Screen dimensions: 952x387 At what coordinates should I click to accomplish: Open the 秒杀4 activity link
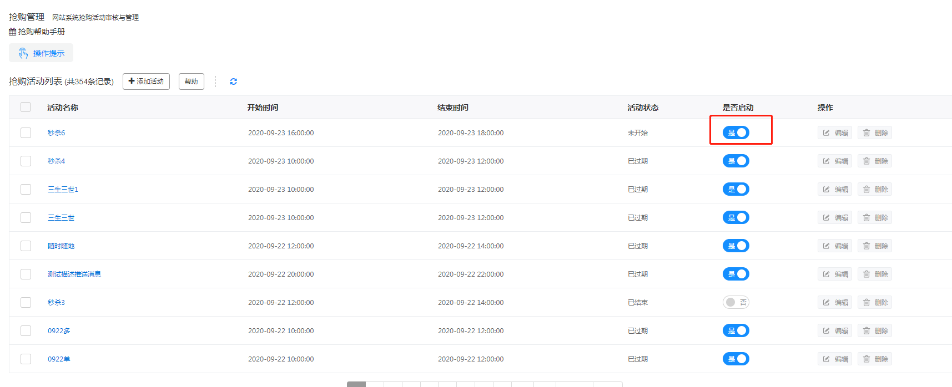56,161
